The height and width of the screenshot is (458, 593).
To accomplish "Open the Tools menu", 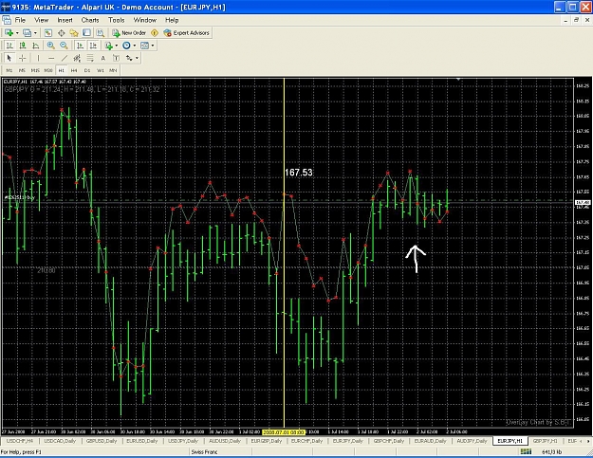I will click(x=116, y=20).
